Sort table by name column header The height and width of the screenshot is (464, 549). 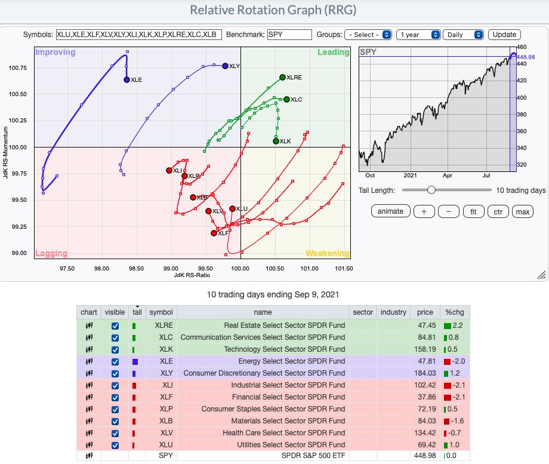coord(263,312)
